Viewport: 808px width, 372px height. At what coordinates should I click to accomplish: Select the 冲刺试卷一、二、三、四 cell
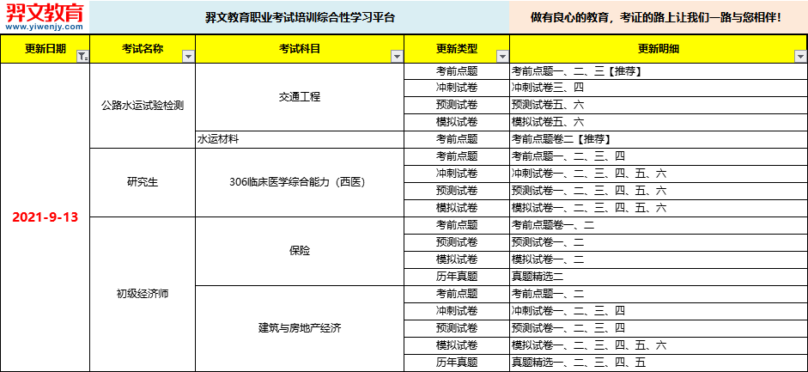click(x=658, y=311)
